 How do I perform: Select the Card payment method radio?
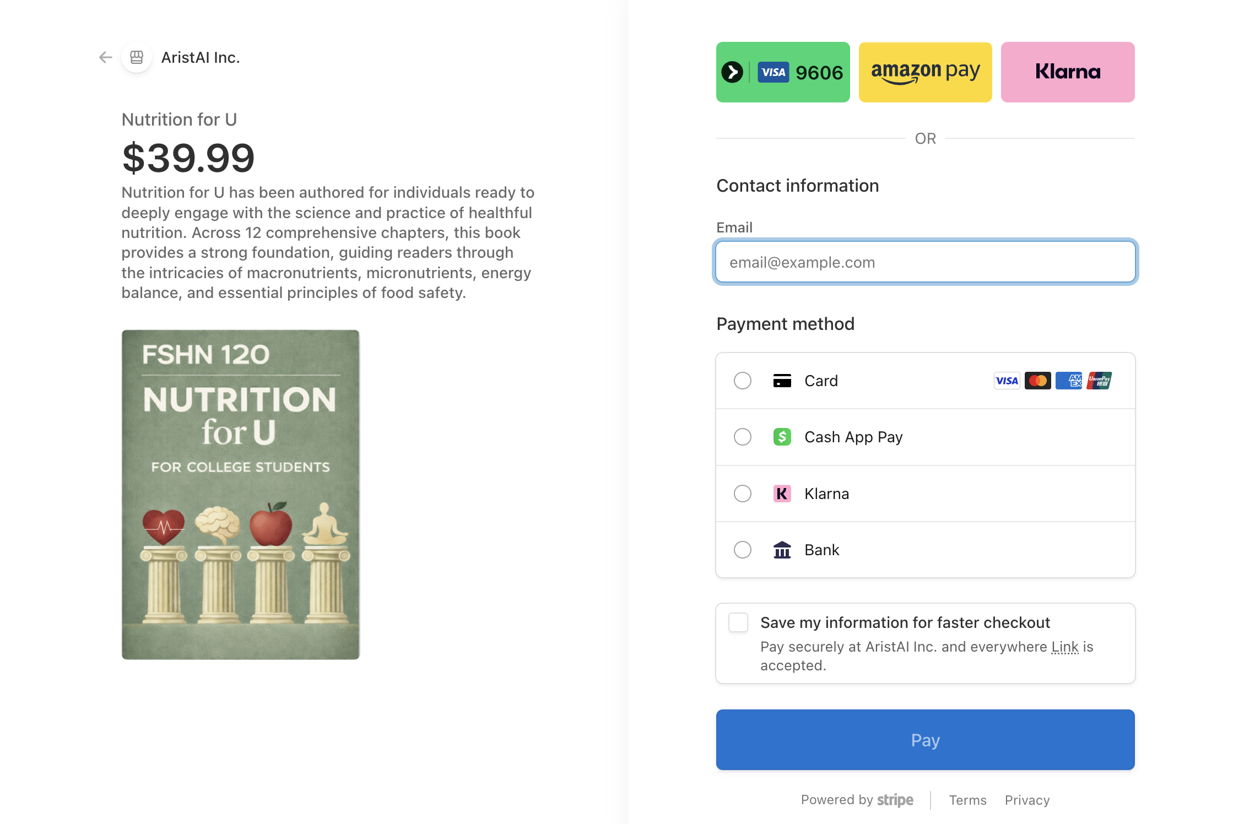[742, 381]
